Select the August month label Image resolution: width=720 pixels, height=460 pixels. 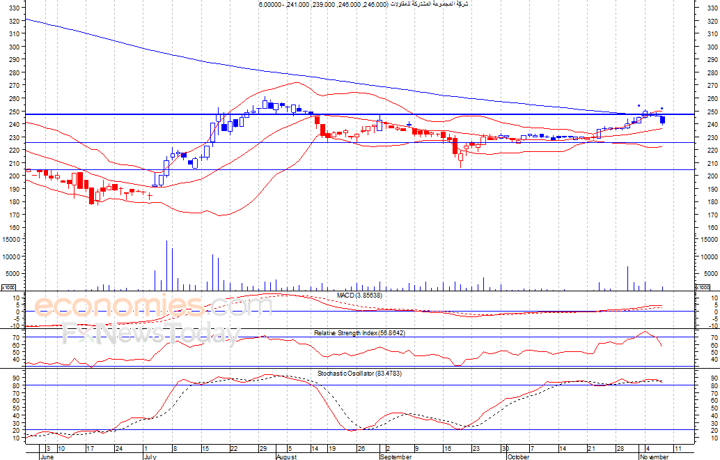(x=286, y=457)
